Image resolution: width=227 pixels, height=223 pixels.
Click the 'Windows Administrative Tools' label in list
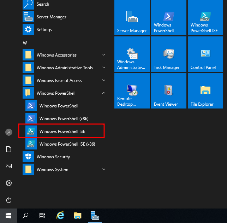[x=65, y=68]
